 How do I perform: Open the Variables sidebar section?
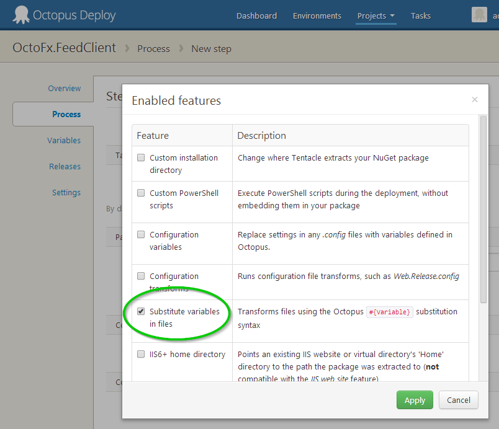pyautogui.click(x=64, y=140)
